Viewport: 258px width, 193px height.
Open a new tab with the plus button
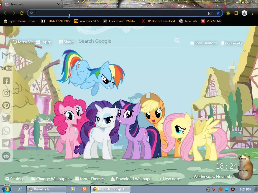[x=68, y=4]
